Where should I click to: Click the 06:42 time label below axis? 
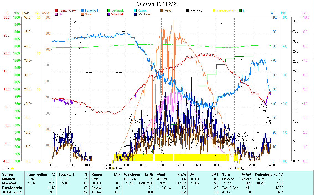119,168
